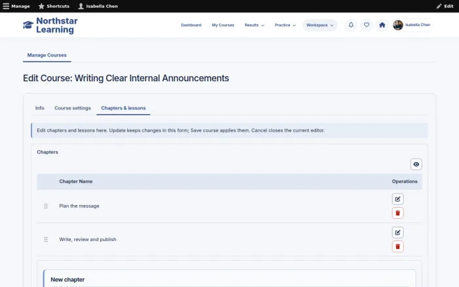Switch to the Manage Courses tab
Viewport: 459px width, 287px height.
(x=47, y=55)
